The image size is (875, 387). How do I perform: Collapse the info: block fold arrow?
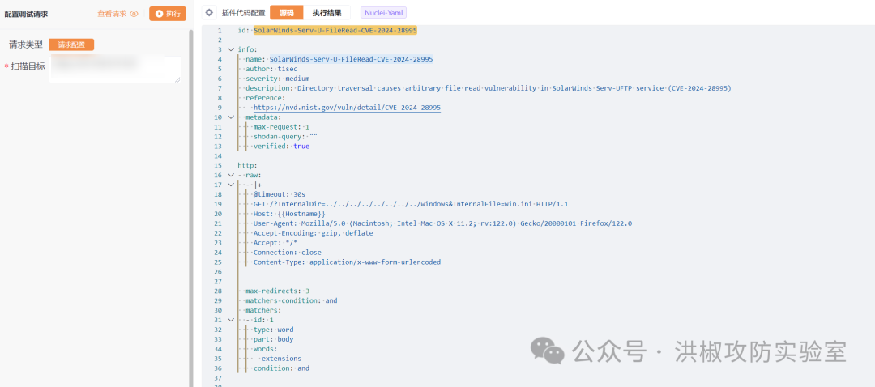coord(230,49)
